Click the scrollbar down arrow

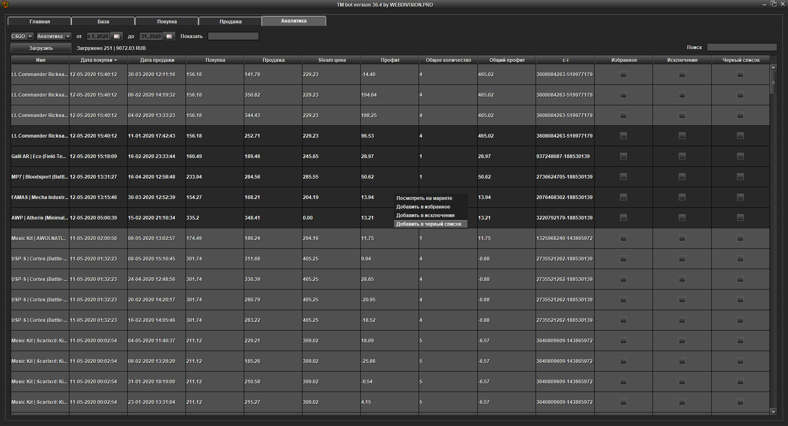point(773,411)
